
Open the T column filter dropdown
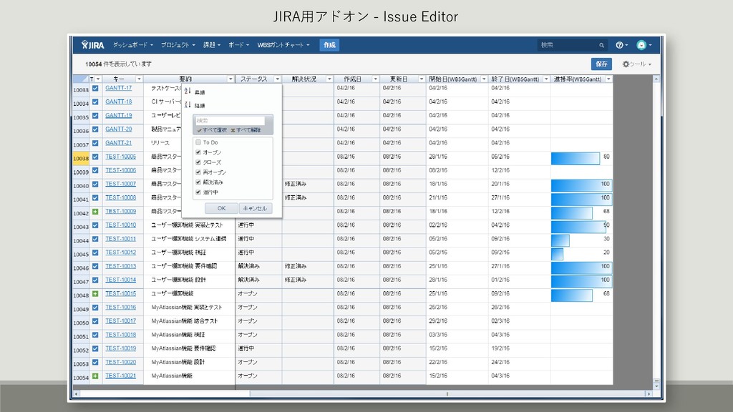[x=97, y=79]
